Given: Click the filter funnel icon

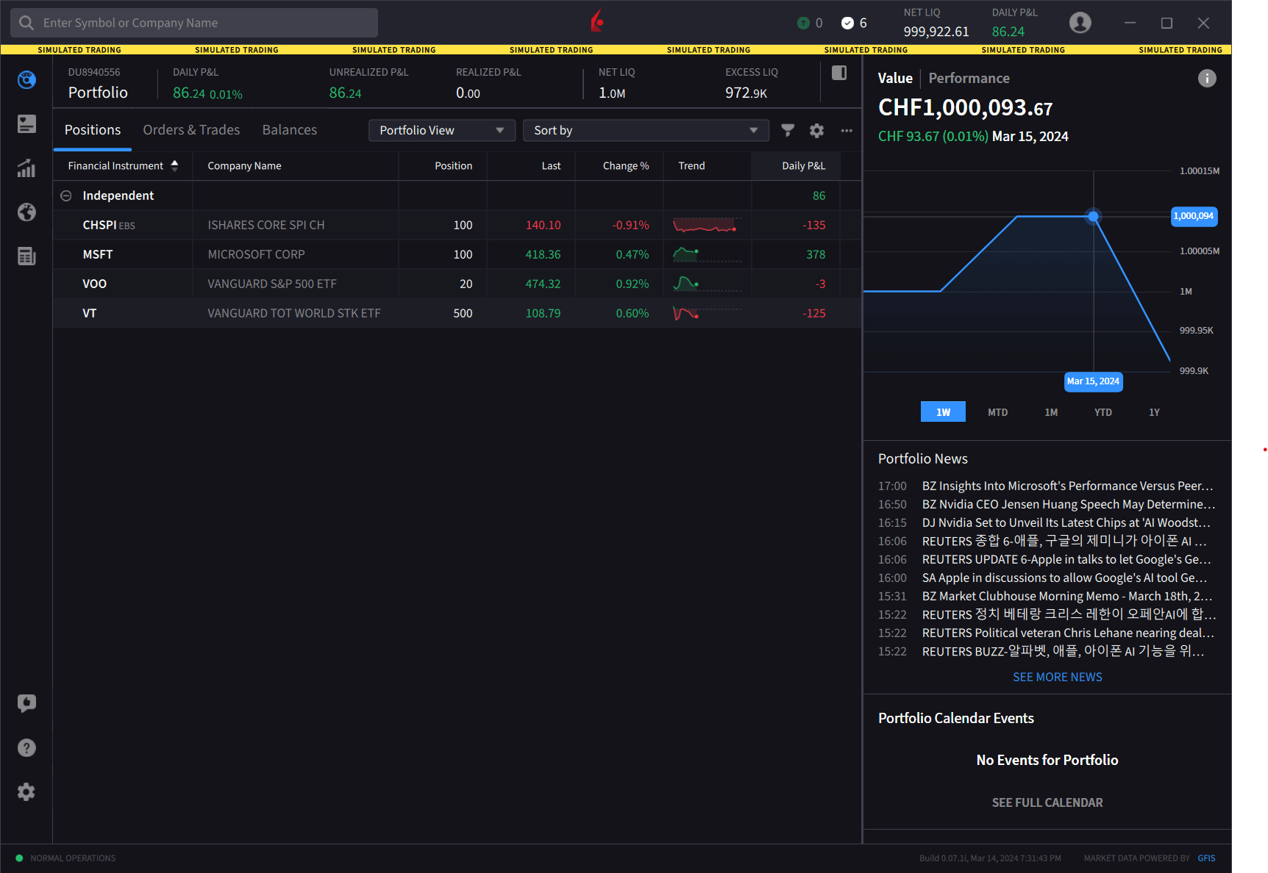Looking at the screenshot, I should 788,130.
